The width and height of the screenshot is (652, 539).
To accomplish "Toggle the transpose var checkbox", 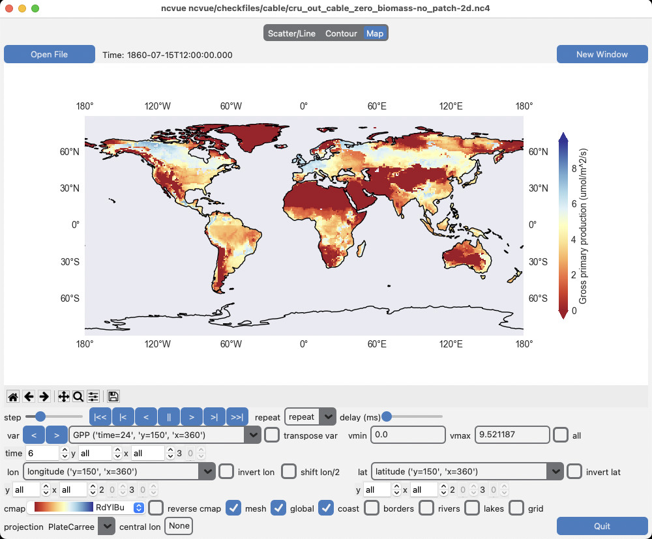I will click(x=272, y=435).
